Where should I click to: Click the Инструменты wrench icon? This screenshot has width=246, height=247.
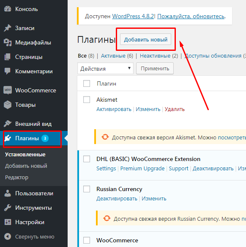tap(8, 208)
